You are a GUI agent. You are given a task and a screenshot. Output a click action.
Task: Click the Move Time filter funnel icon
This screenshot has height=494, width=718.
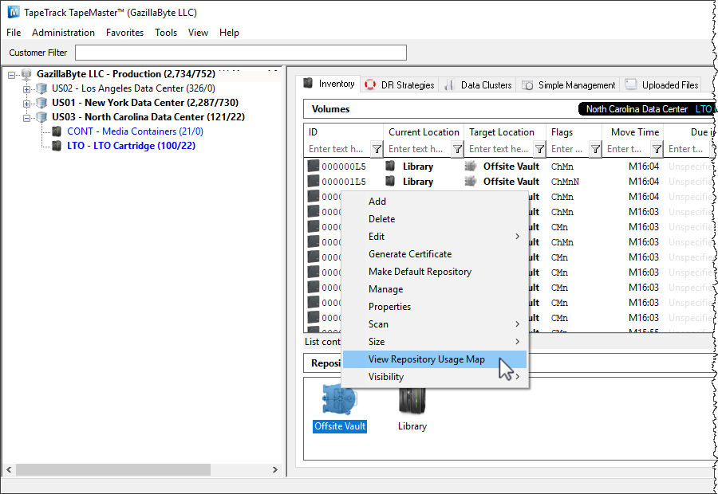coord(657,149)
